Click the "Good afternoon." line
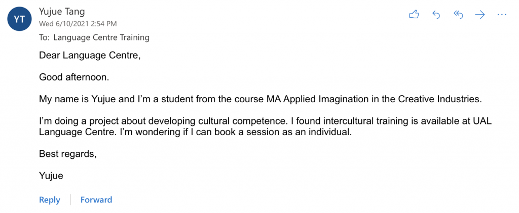The height and width of the screenshot is (213, 519). (74, 77)
